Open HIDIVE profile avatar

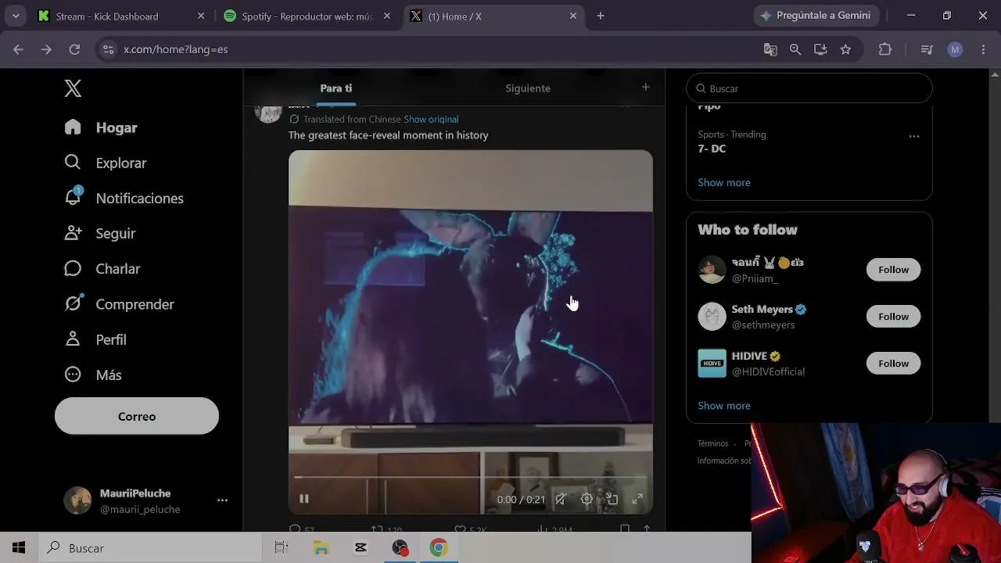(x=712, y=364)
